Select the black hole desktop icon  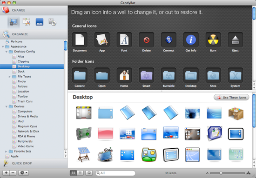coord(192,113)
